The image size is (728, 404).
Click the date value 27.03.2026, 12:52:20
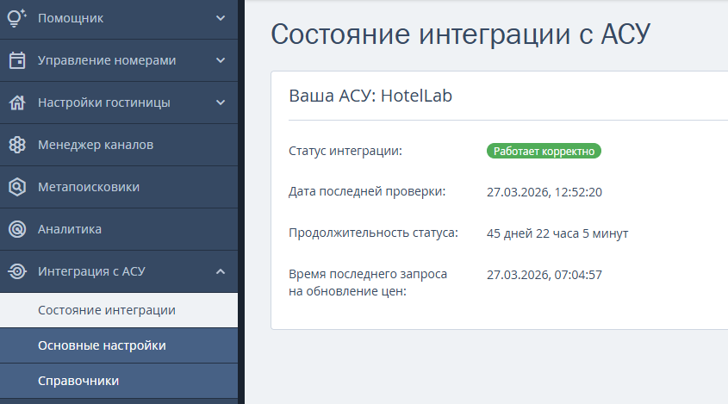click(x=544, y=192)
